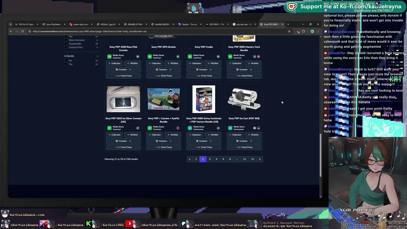Add PSP Go Cam to Wishlist

click(253, 135)
